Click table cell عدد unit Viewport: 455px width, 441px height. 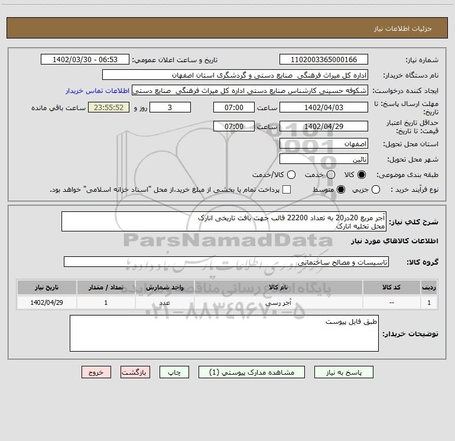[164, 302]
